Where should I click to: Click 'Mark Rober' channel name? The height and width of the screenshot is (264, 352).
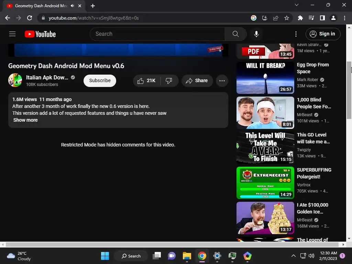(x=307, y=80)
